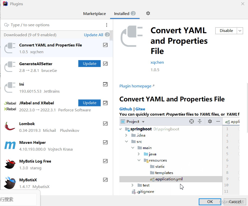Toggle the Ini plugin checkbox
248x206 pixels.
105,84
